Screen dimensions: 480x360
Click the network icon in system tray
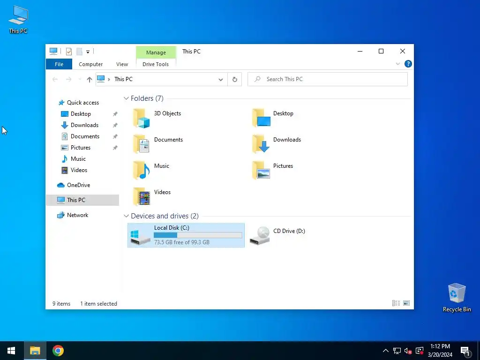[x=397, y=351]
